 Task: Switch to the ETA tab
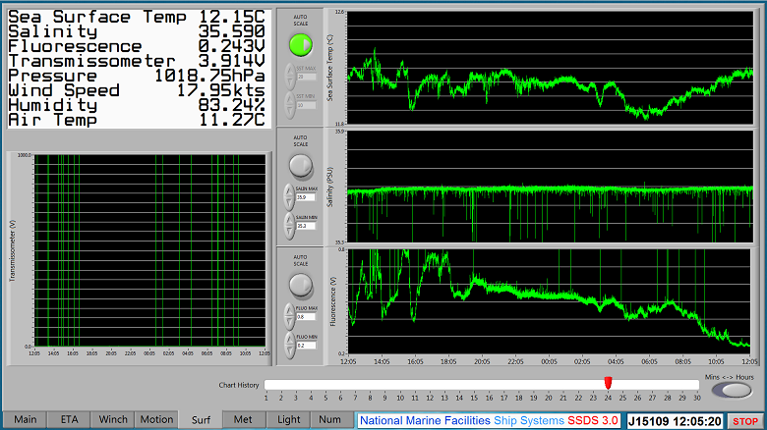[x=69, y=419]
